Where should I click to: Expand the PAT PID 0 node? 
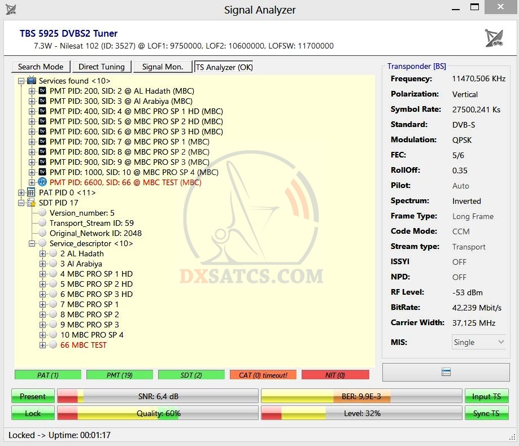(21, 193)
